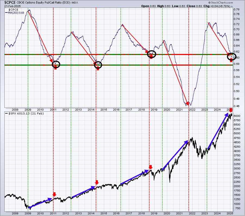The width and height of the screenshot is (245, 216).
Task: Open the StockCharts.com watermark link
Action: (221, 2)
